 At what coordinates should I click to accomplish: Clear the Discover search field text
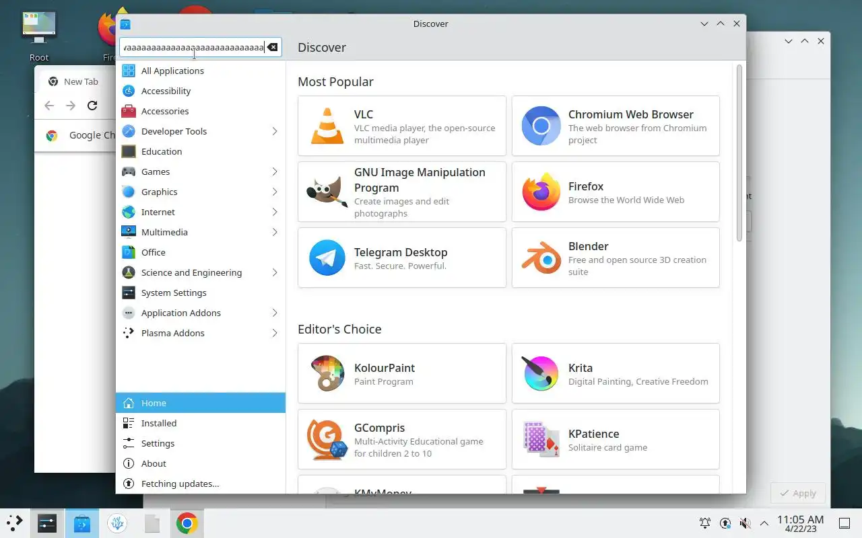point(272,47)
